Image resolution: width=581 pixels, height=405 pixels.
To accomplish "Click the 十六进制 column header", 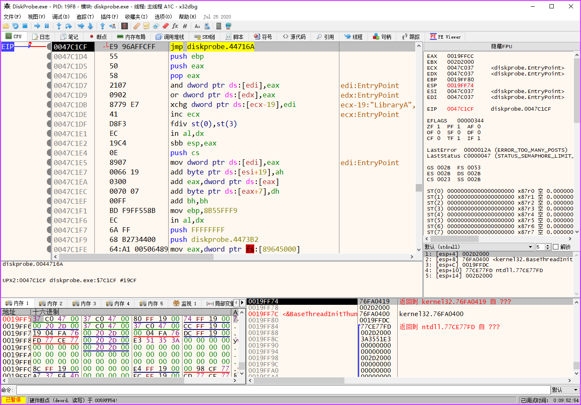I will click(131, 312).
